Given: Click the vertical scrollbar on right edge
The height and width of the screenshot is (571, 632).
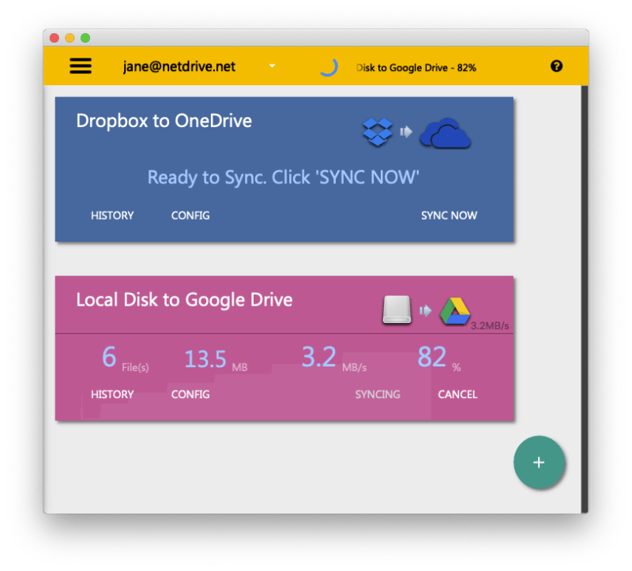Looking at the screenshot, I should pyautogui.click(x=584, y=299).
